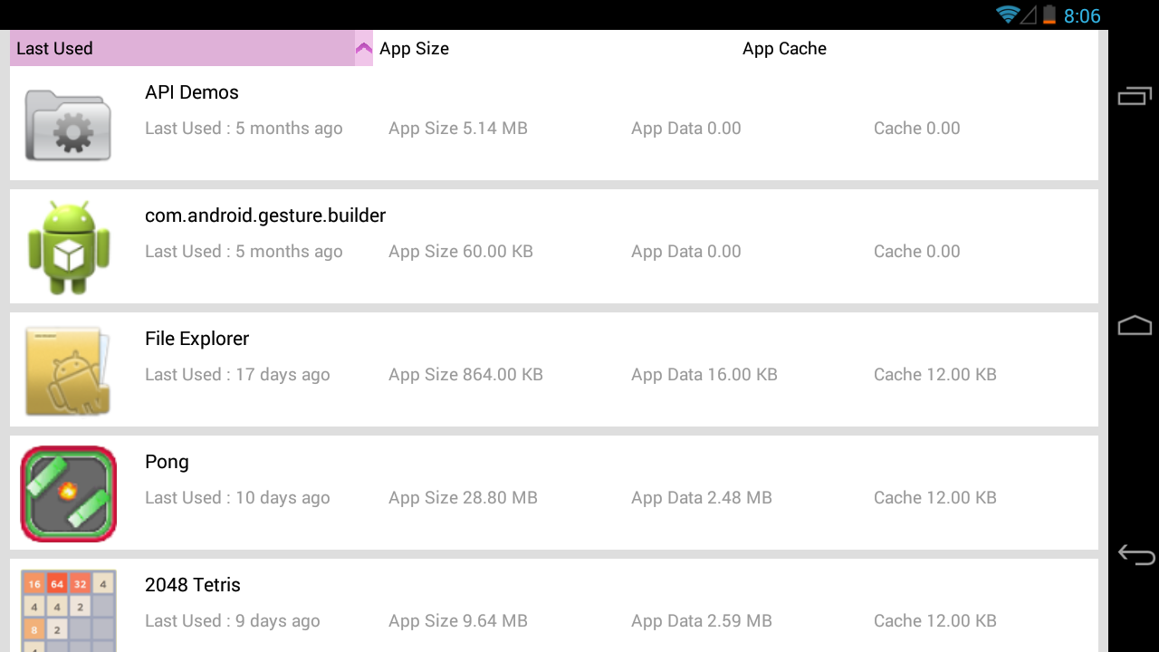Screen dimensions: 1159x652
Task: Tap the Home navigation button
Action: pyautogui.click(x=1135, y=323)
